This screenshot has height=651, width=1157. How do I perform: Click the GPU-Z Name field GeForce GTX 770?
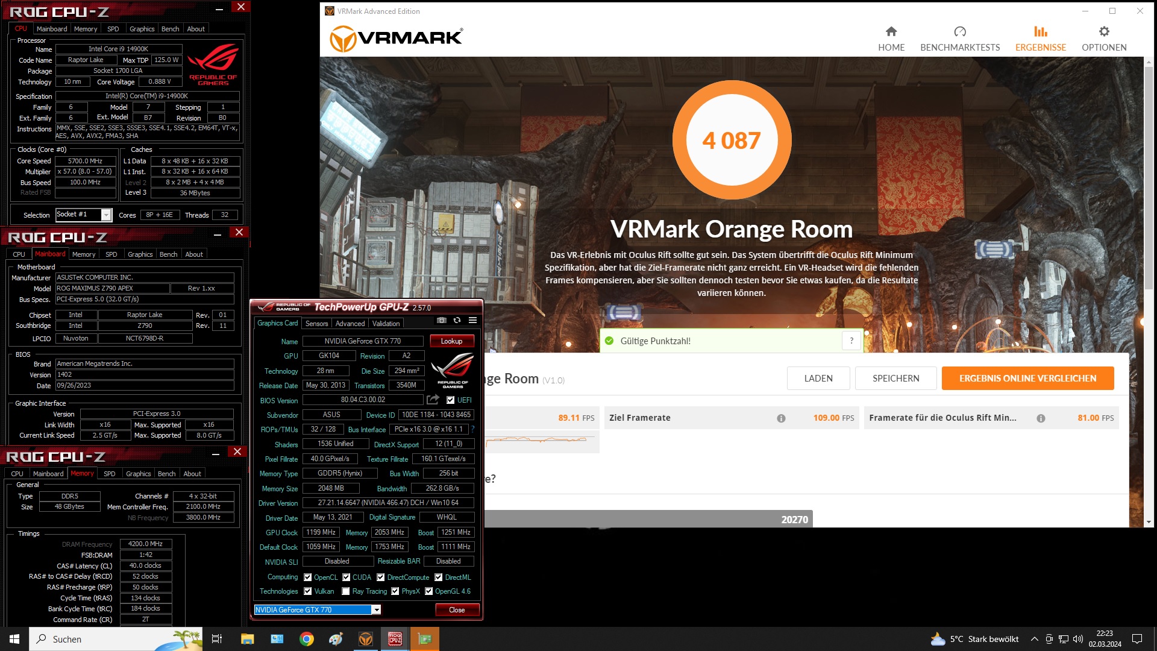pos(363,341)
